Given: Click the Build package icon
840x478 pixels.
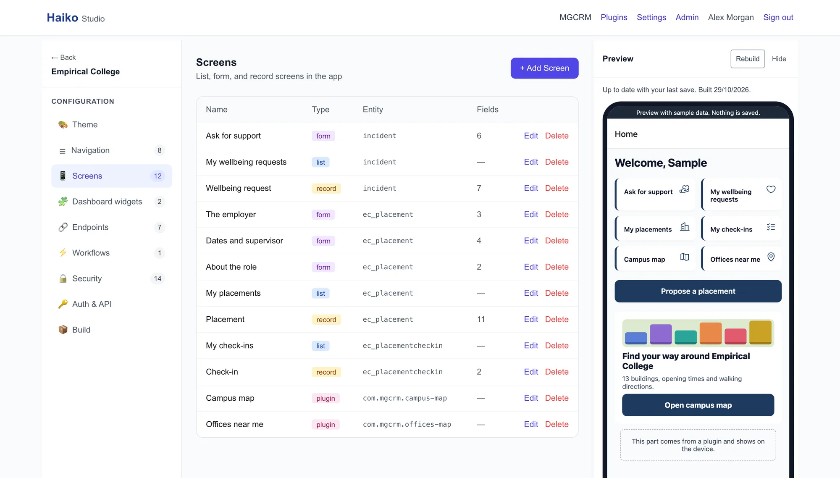Looking at the screenshot, I should [x=63, y=330].
